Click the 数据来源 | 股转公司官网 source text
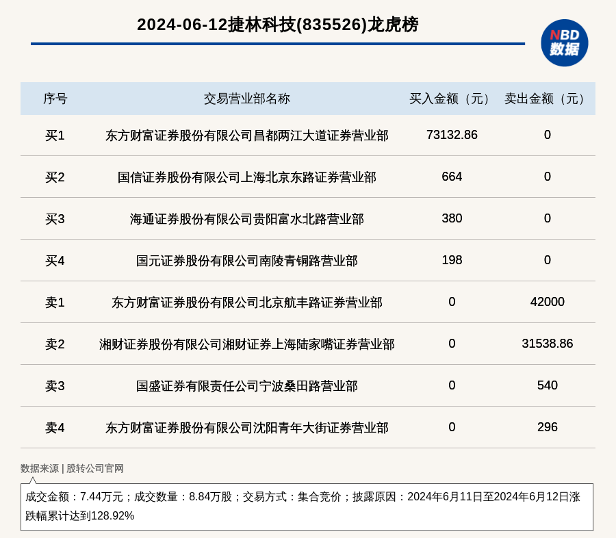Viewport: 616px width, 538px height. pyautogui.click(x=73, y=468)
